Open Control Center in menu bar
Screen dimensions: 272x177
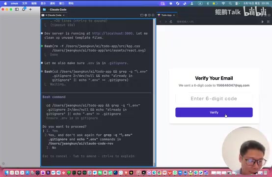click(x=237, y=3)
